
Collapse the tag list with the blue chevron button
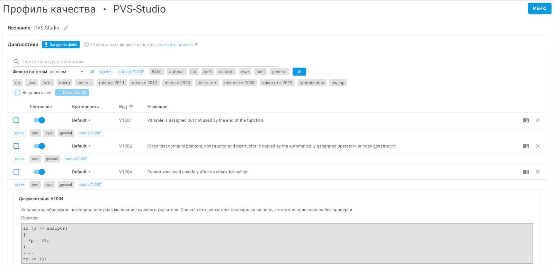tap(299, 72)
